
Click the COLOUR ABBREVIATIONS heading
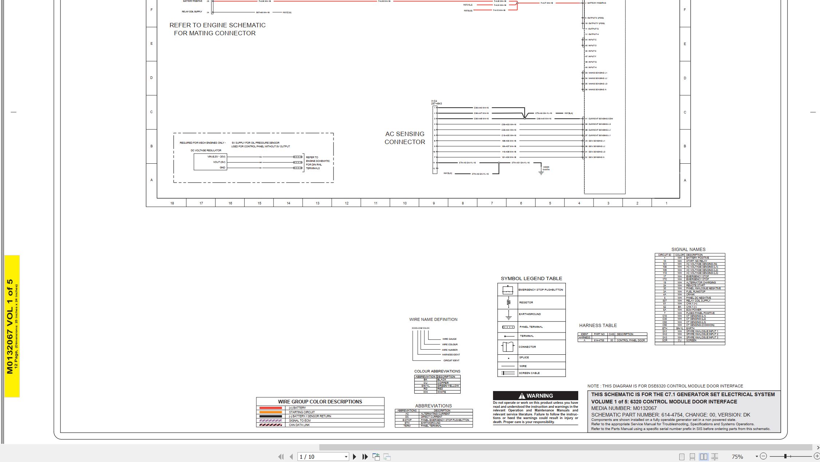[x=437, y=371]
